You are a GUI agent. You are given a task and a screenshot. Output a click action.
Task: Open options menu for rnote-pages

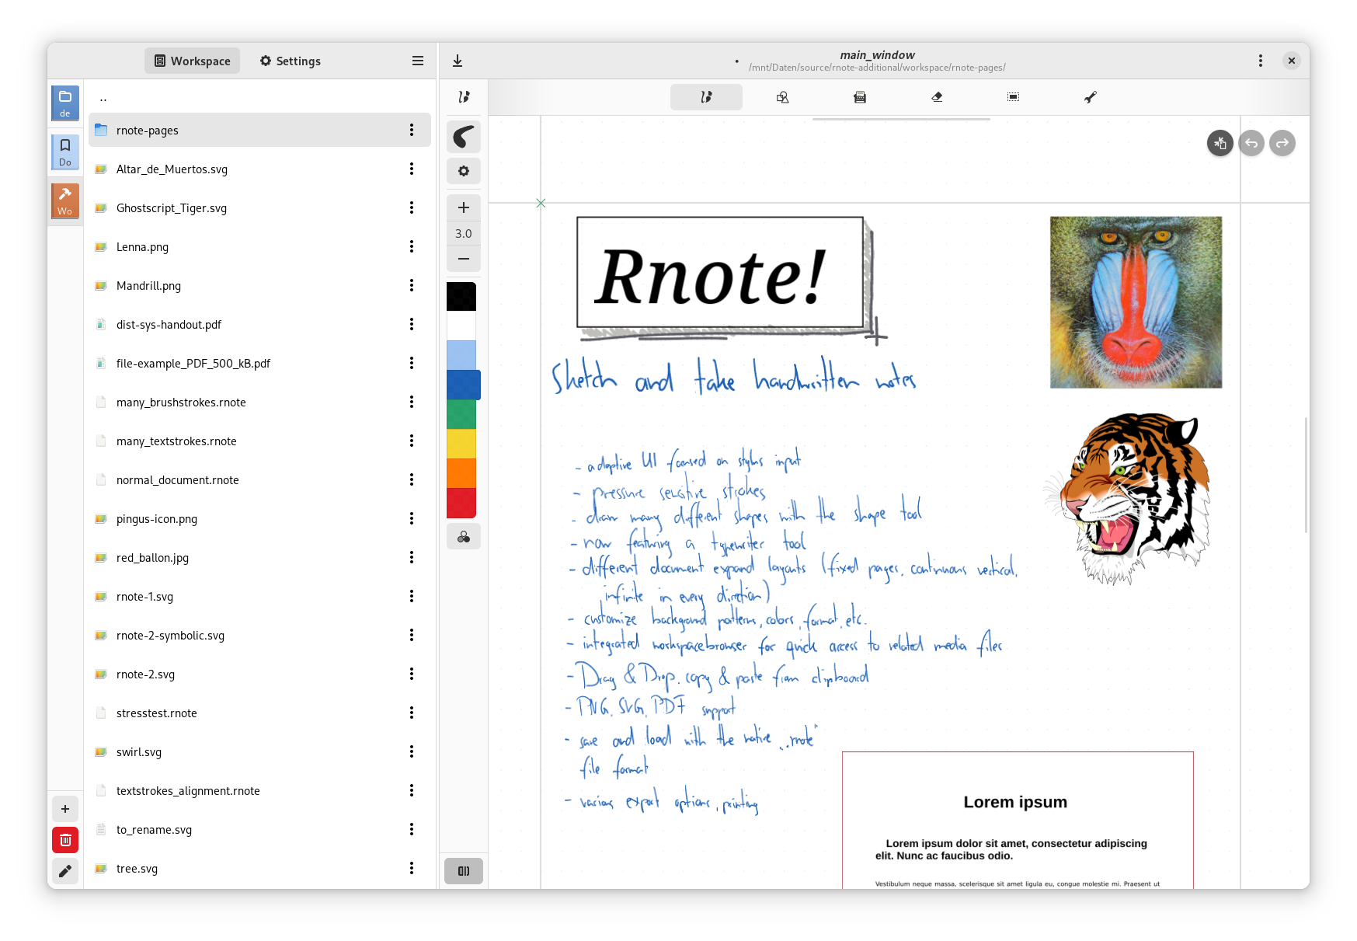412,130
